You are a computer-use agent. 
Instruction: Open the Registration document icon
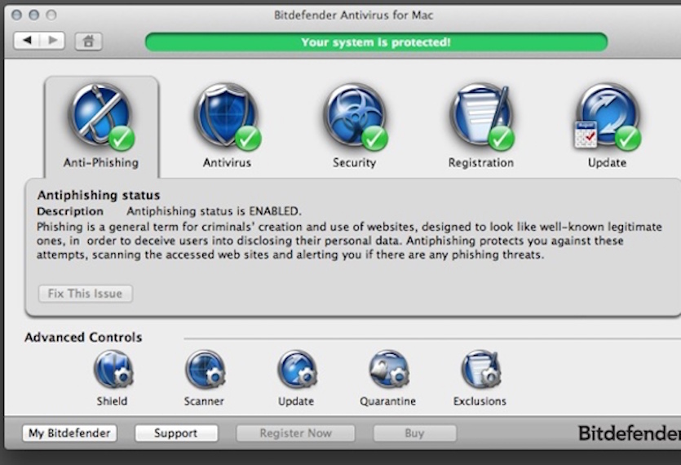pyautogui.click(x=482, y=117)
